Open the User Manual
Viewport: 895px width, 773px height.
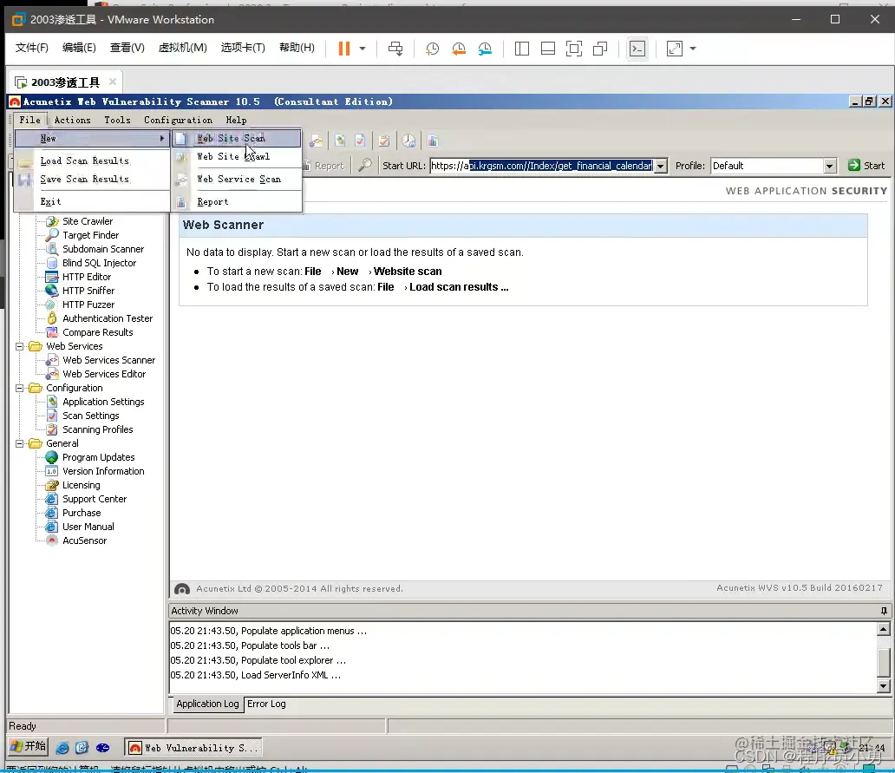(x=88, y=527)
